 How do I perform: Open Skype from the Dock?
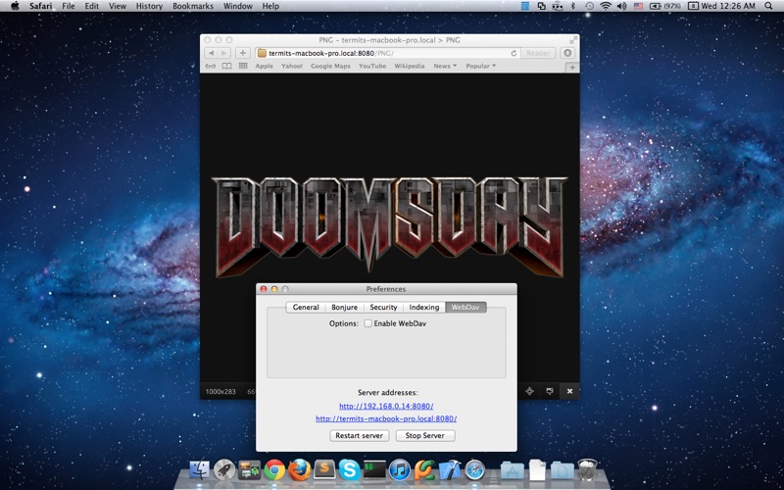350,470
